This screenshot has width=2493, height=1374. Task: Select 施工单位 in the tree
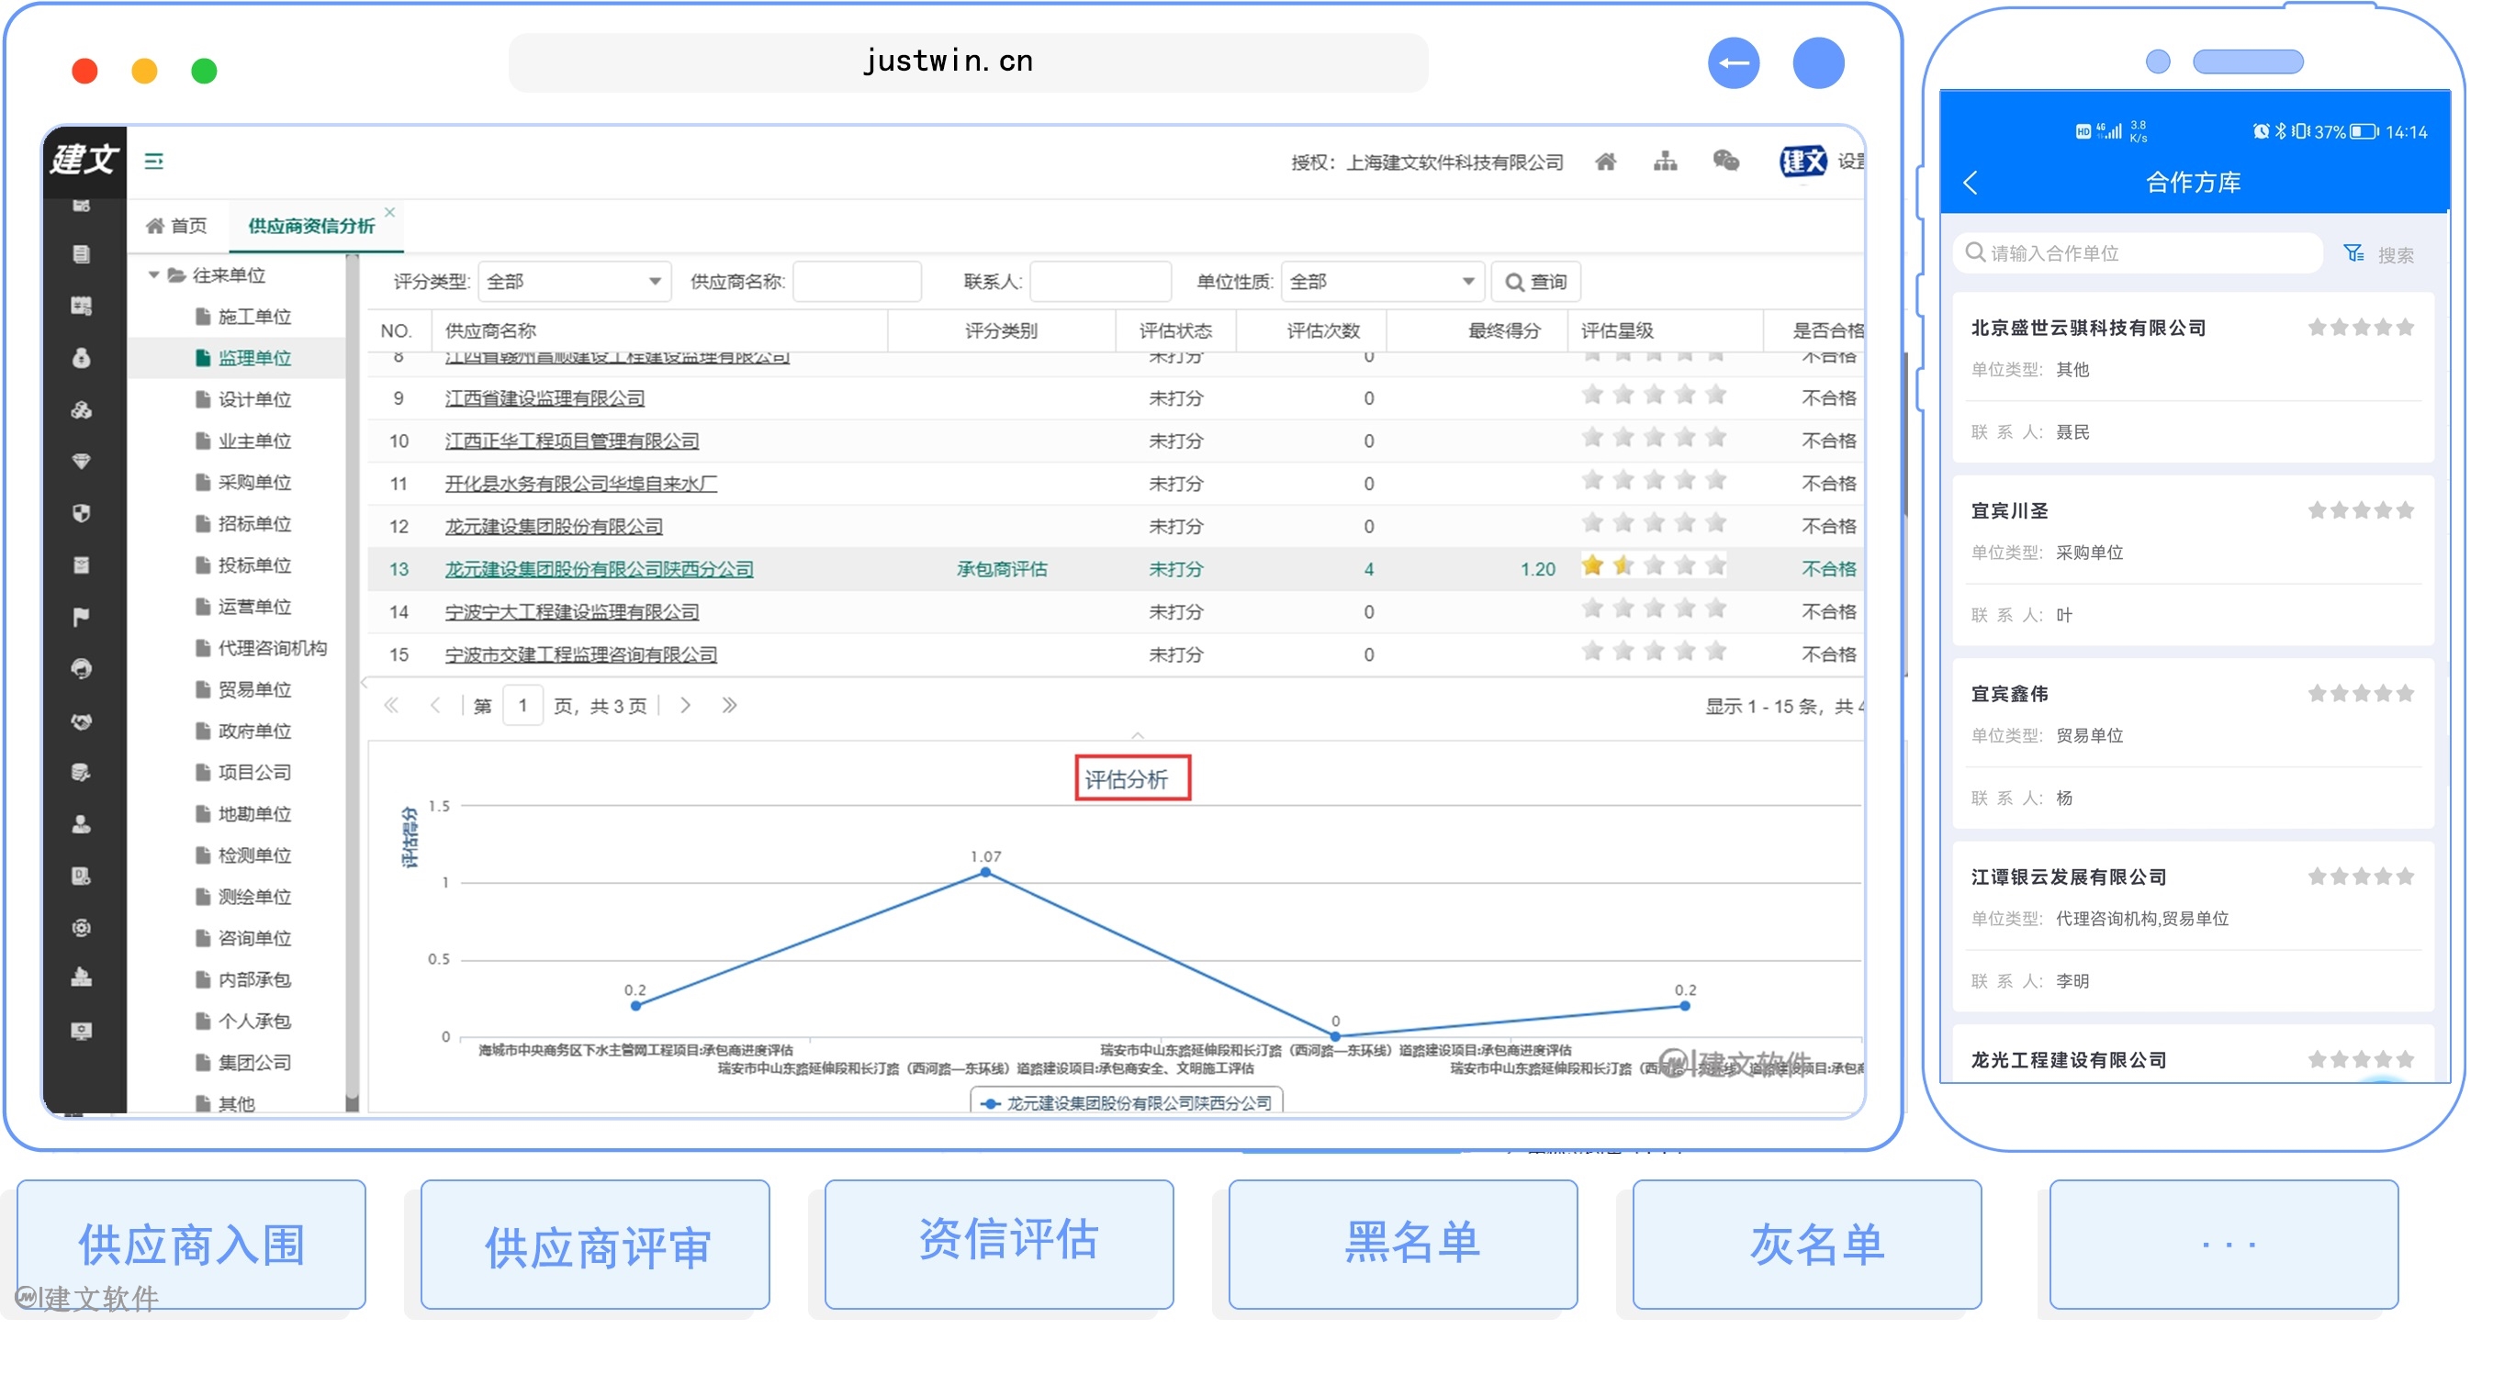254,317
